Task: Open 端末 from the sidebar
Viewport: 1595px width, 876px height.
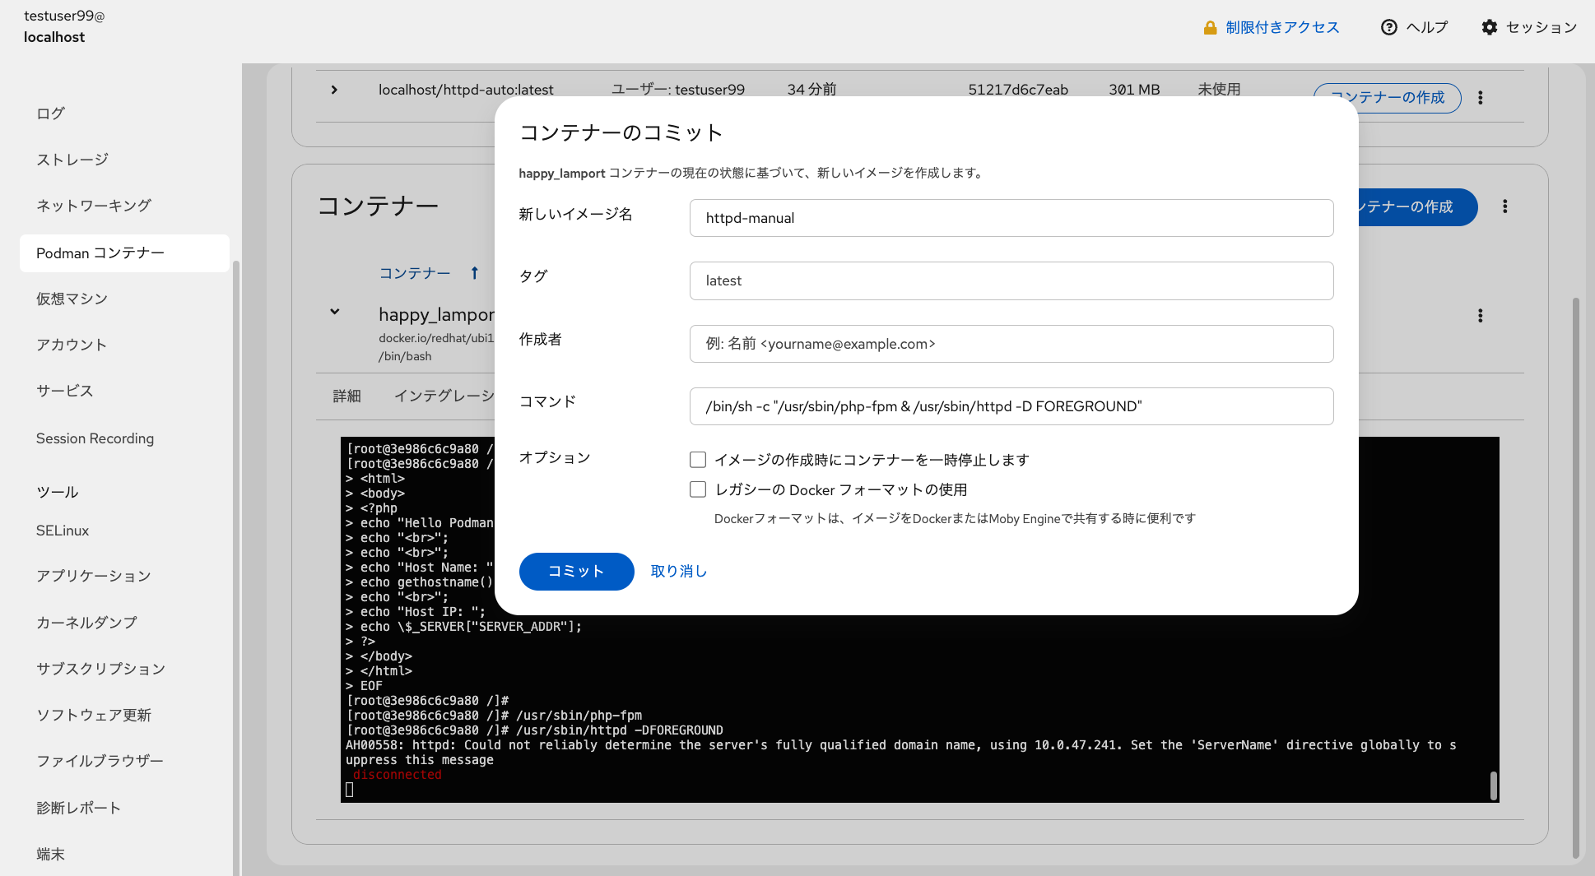Action: [50, 854]
